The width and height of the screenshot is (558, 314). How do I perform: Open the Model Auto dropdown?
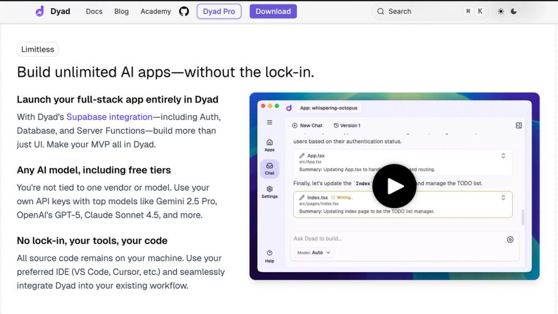314,253
